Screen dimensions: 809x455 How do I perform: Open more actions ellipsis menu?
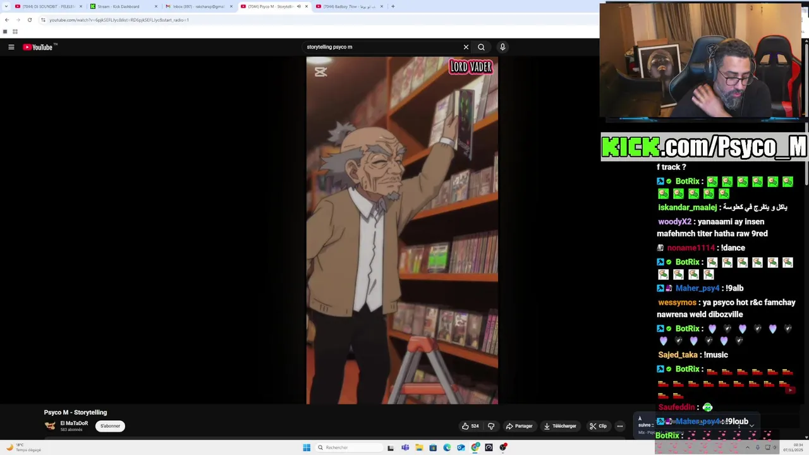[620, 426]
